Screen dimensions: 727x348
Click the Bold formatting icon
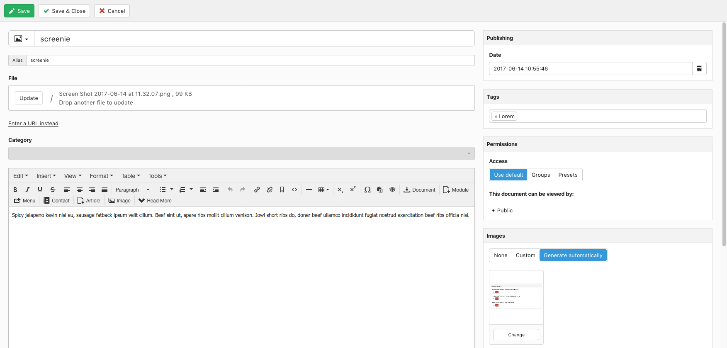coord(15,190)
